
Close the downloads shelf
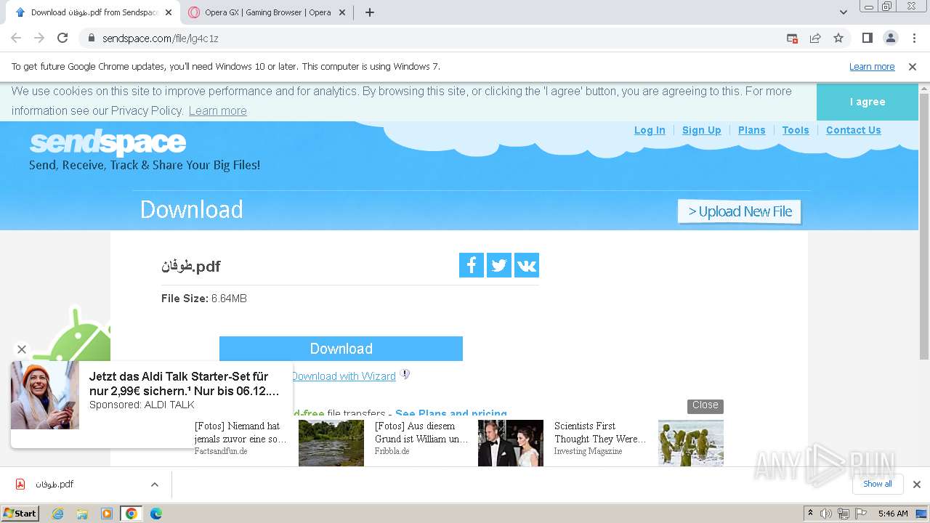[916, 485]
